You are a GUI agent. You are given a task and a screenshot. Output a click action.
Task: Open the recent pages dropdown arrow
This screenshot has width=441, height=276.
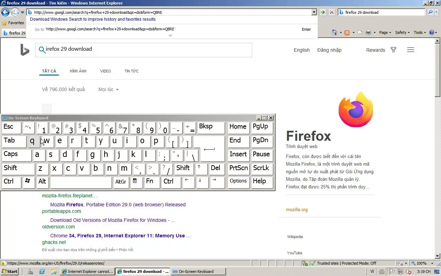pyautogui.click(x=22, y=12)
